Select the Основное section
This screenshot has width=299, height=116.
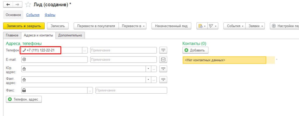pyautogui.click(x=13, y=15)
